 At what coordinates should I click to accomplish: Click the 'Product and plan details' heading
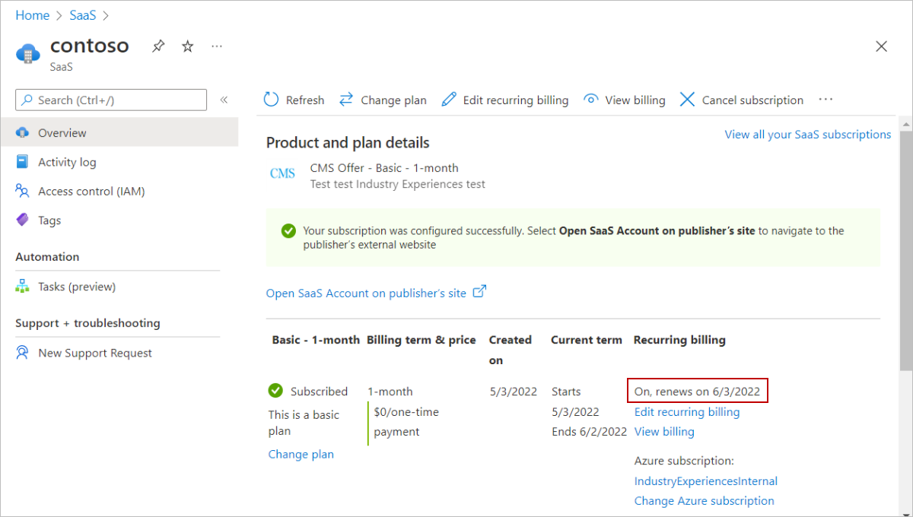348,143
